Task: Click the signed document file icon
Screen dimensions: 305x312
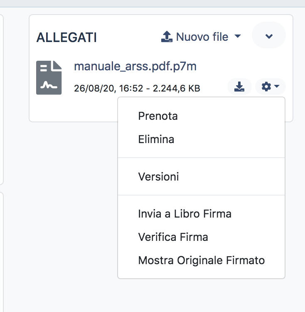Action: (x=49, y=78)
